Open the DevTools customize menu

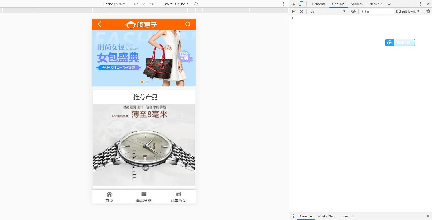(x=420, y=4)
